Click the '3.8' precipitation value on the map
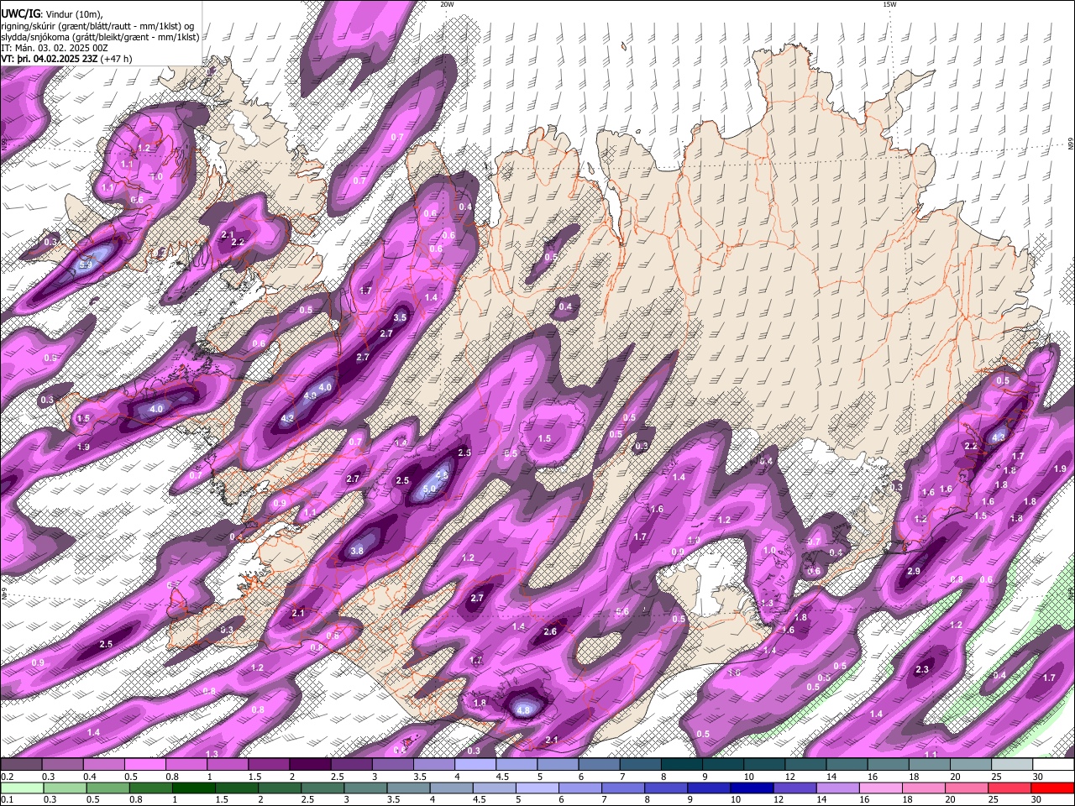 pos(356,551)
